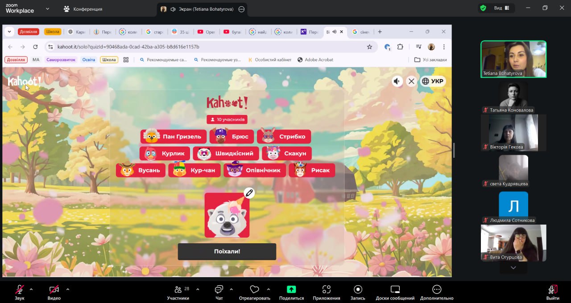
Task: Open Участники participants list
Action: pos(178,292)
